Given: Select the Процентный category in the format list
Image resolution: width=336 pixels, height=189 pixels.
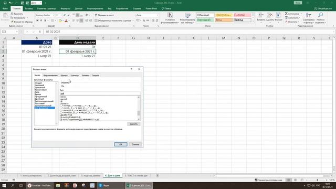Looking at the screenshot, I should click(x=41, y=97).
